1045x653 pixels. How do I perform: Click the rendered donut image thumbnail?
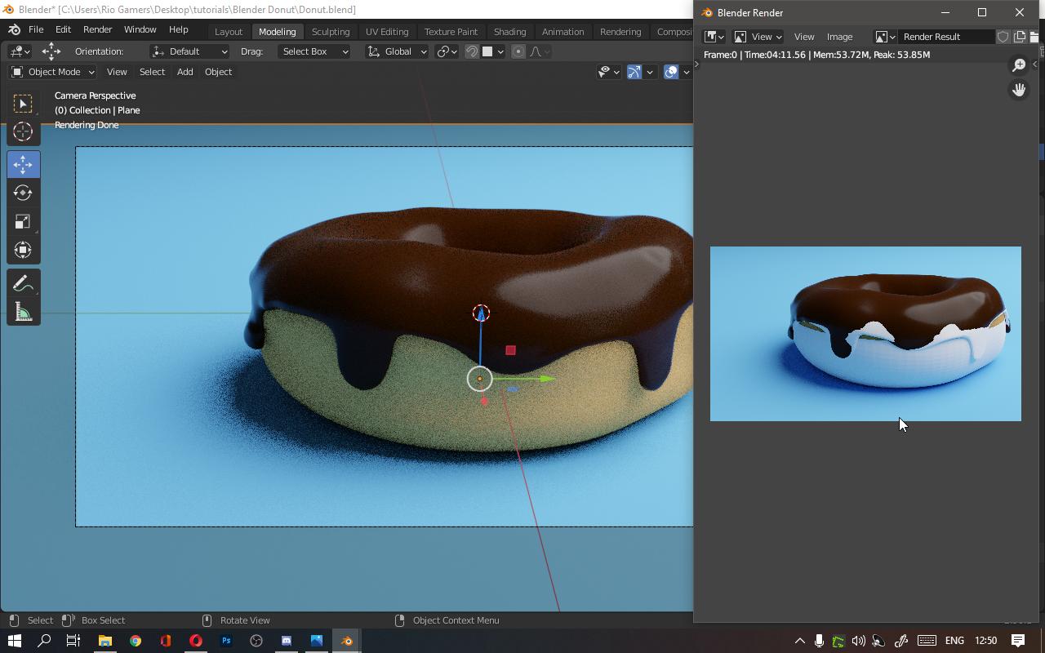click(865, 333)
